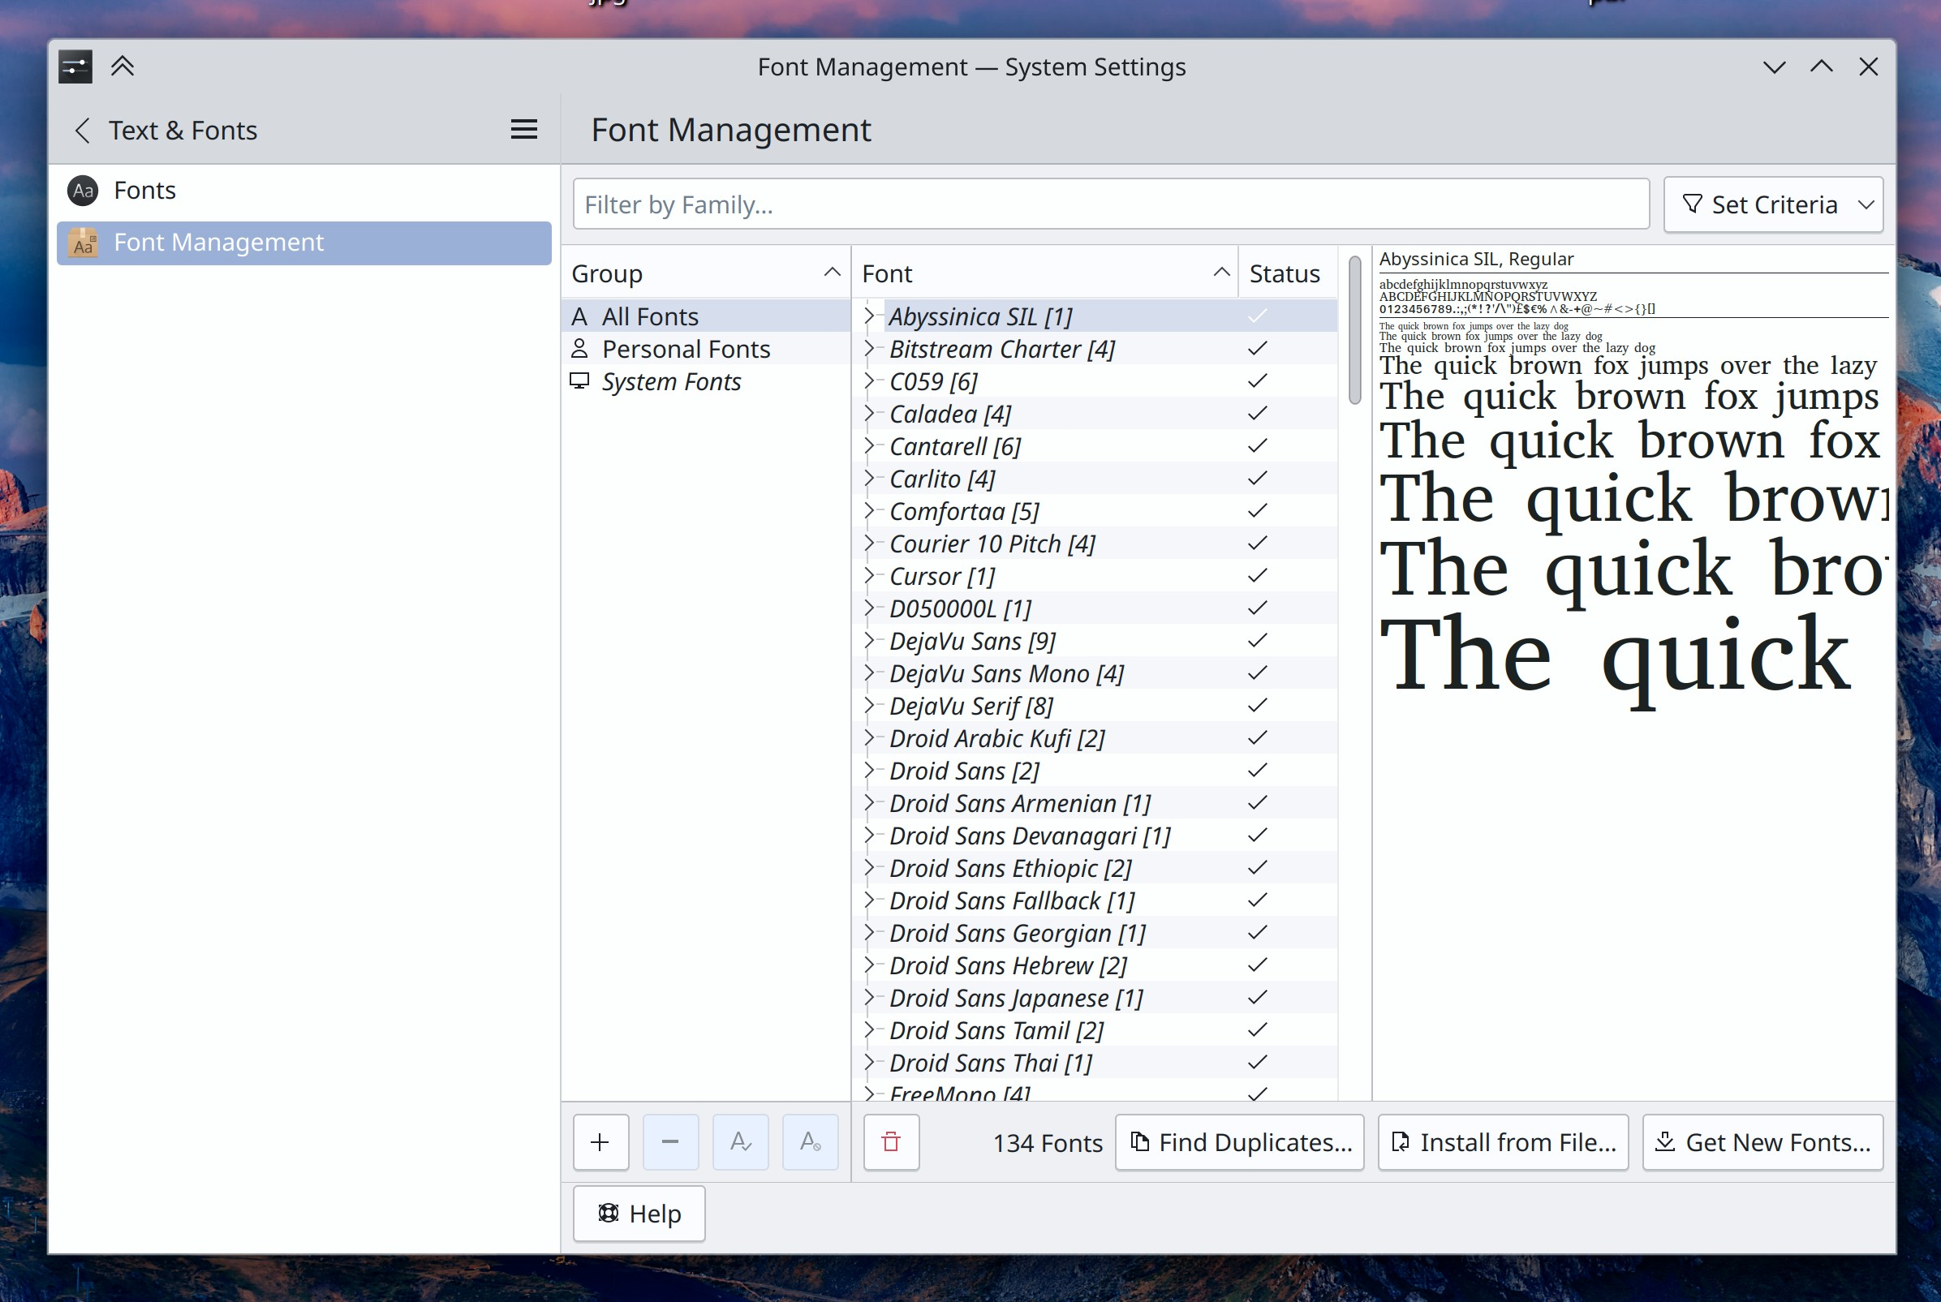This screenshot has height=1302, width=1941.
Task: Expand the DejaVu Sans Mono family
Action: pyautogui.click(x=869, y=673)
